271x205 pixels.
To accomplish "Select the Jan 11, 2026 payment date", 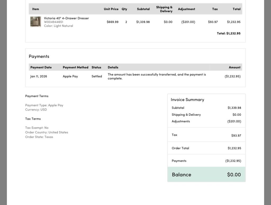I will 39,76.
